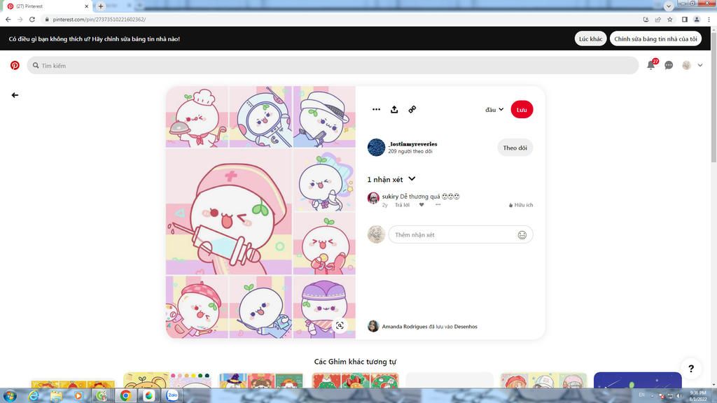Open _lostinmyreveries profile avatar
717x403 pixels.
[376, 147]
